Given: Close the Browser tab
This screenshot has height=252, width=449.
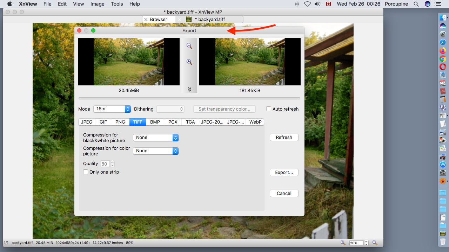Looking at the screenshot, I should point(146,20).
